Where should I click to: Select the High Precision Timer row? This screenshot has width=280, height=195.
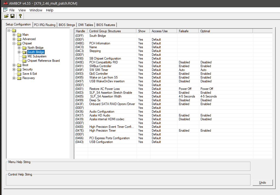point(173,131)
